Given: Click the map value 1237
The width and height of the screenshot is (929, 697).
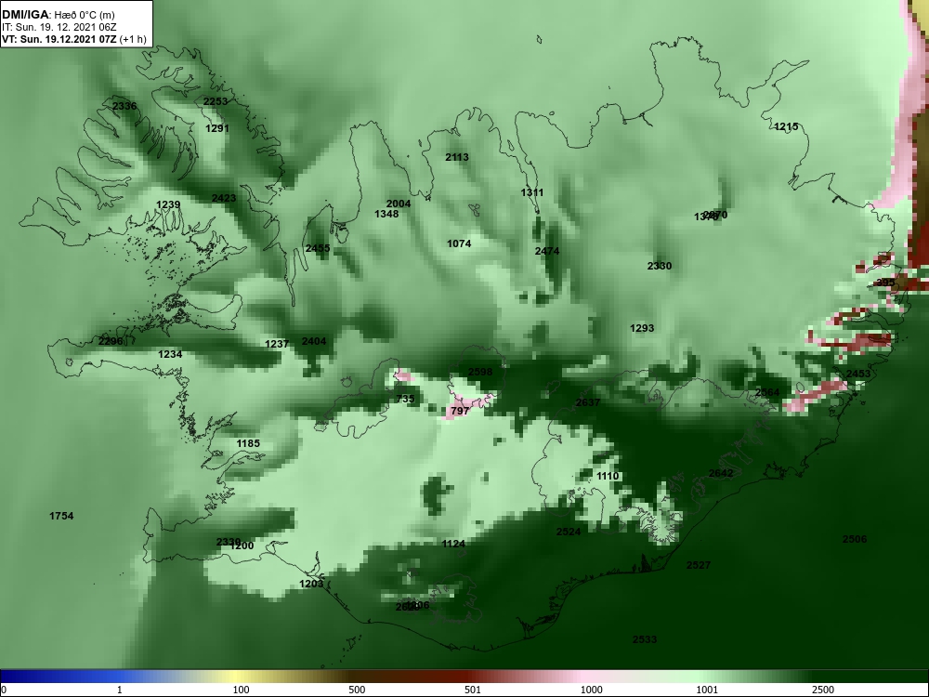Looking at the screenshot, I should pos(277,345).
